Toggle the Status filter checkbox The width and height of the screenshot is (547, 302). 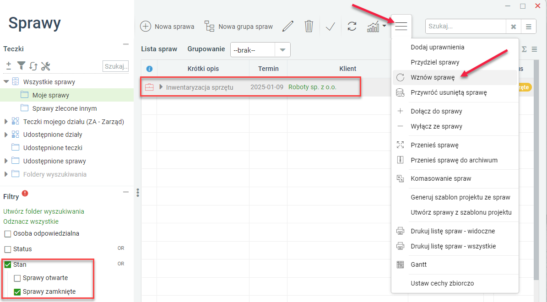point(8,249)
